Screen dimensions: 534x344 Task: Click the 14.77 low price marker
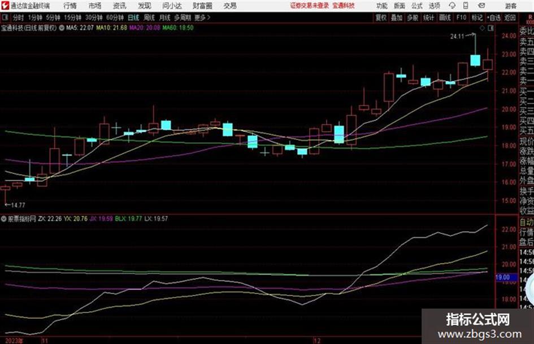click(18, 205)
